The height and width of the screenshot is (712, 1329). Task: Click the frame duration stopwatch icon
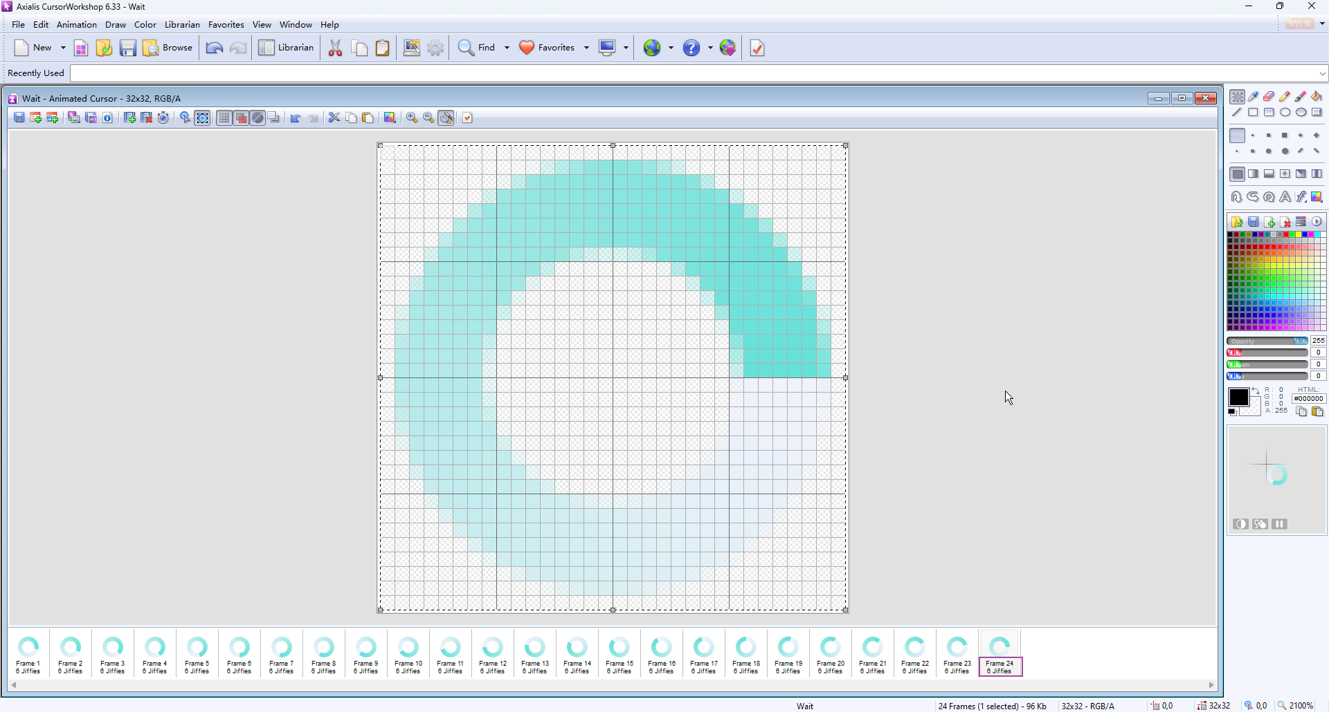[x=163, y=118]
